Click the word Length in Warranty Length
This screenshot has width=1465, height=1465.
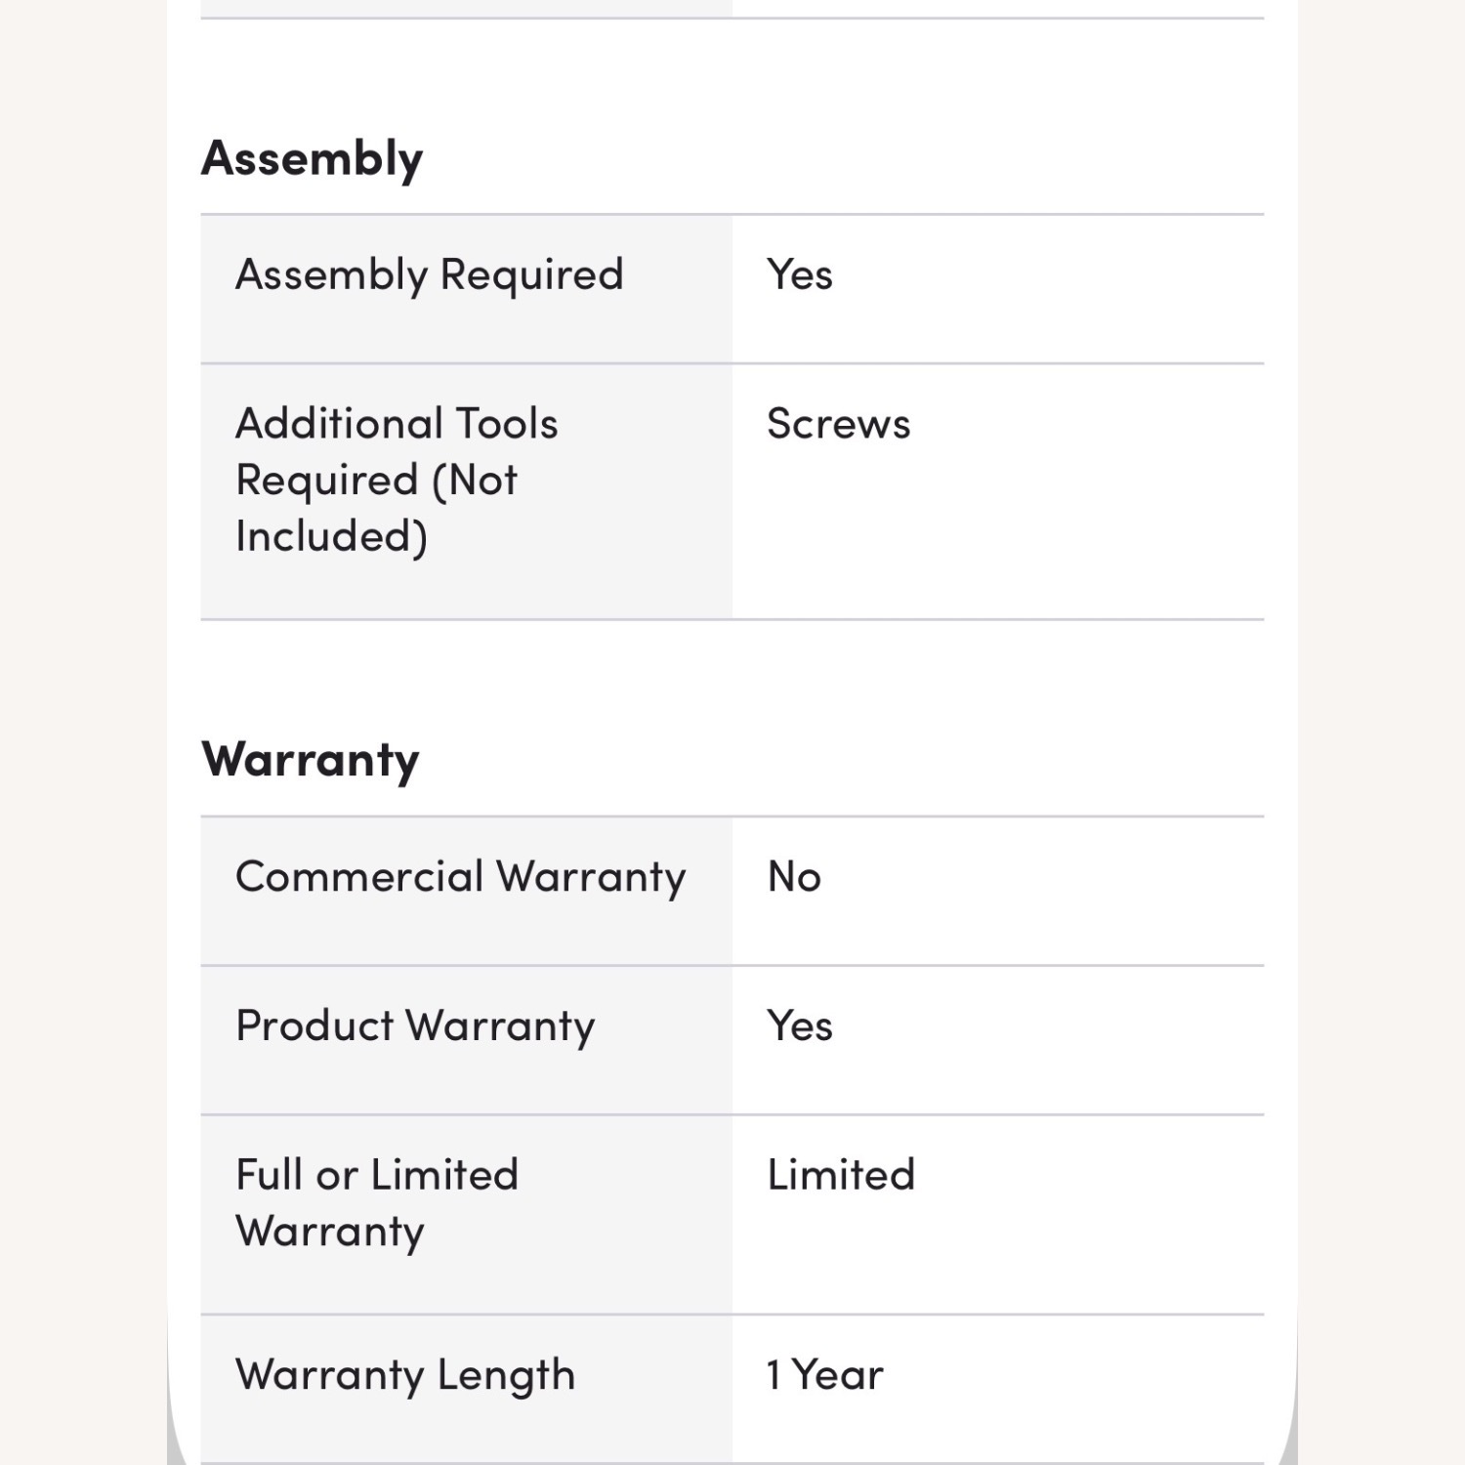[506, 1377]
